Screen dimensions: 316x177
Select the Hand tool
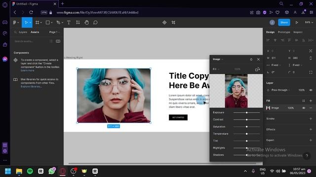point(86,23)
